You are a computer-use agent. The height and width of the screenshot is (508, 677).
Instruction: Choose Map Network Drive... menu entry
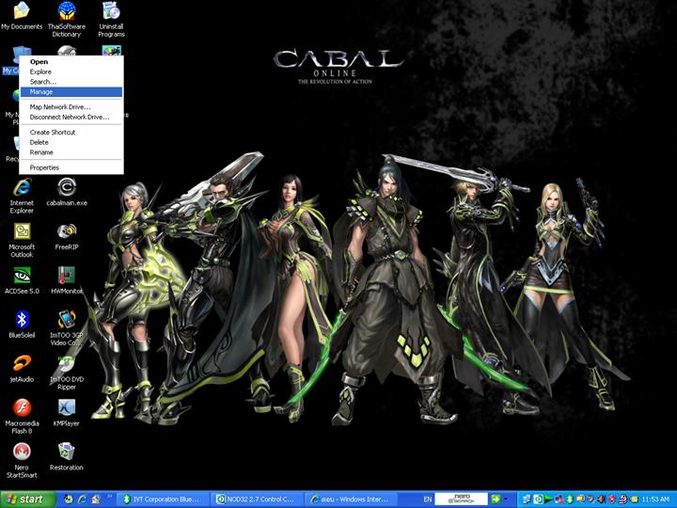pos(71,107)
